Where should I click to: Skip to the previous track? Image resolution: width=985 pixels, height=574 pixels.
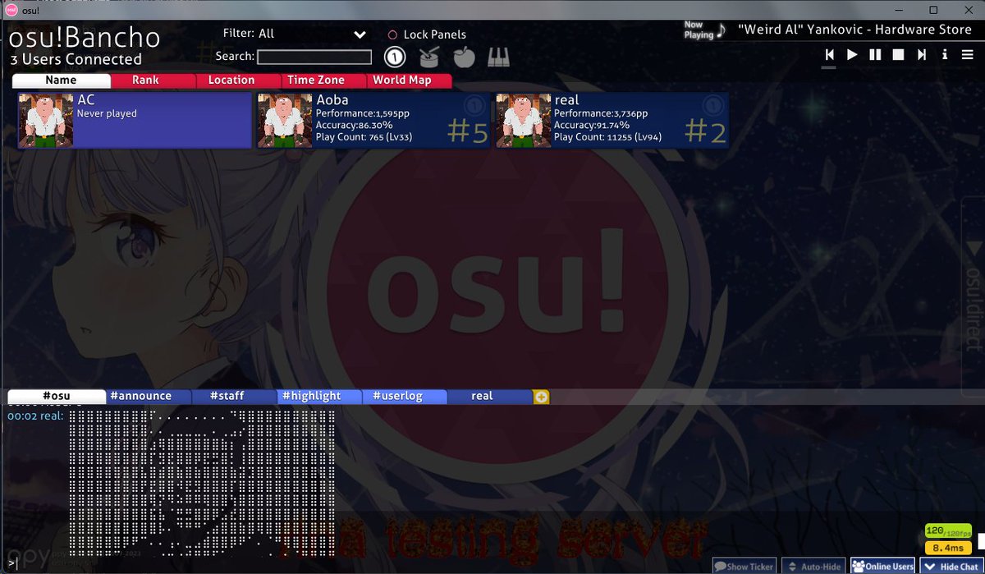click(830, 54)
